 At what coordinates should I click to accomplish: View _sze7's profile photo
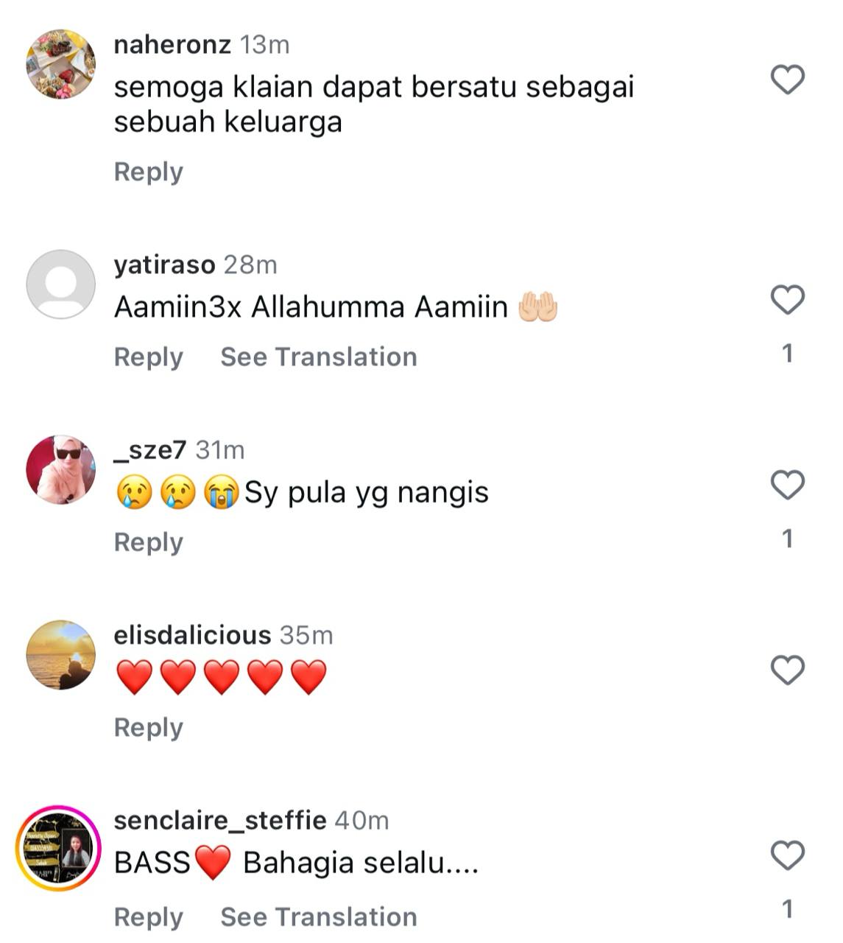coord(60,469)
